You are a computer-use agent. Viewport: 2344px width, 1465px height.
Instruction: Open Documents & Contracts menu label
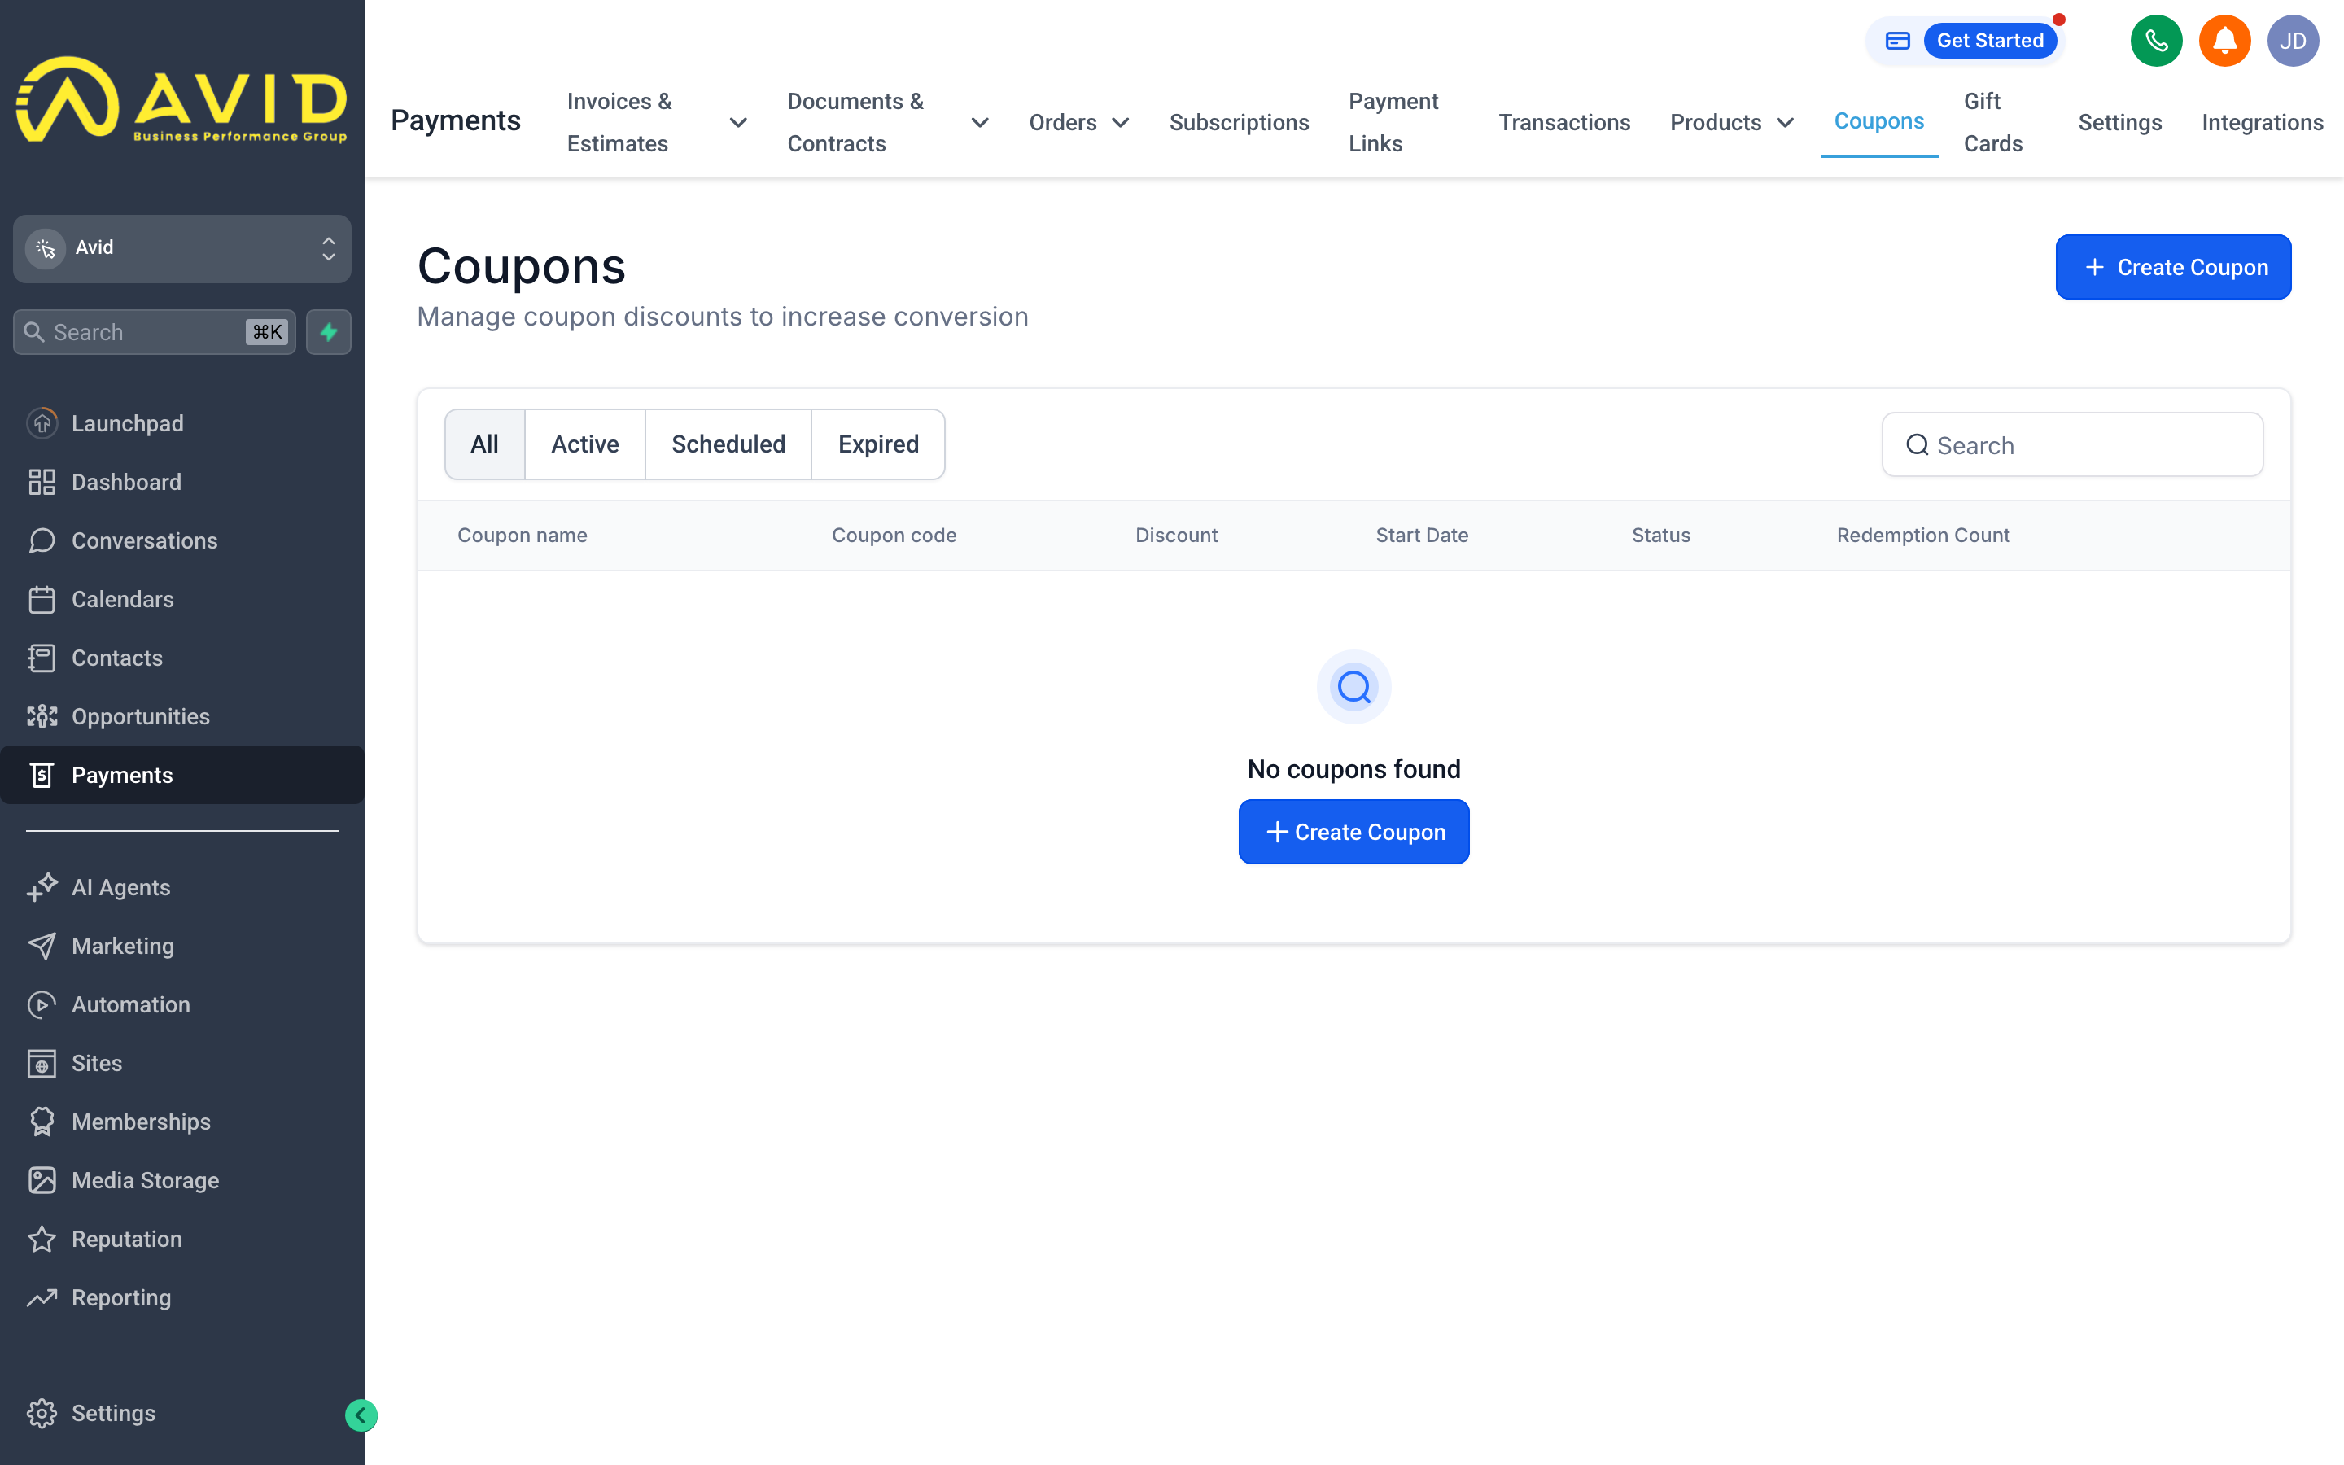click(x=855, y=123)
